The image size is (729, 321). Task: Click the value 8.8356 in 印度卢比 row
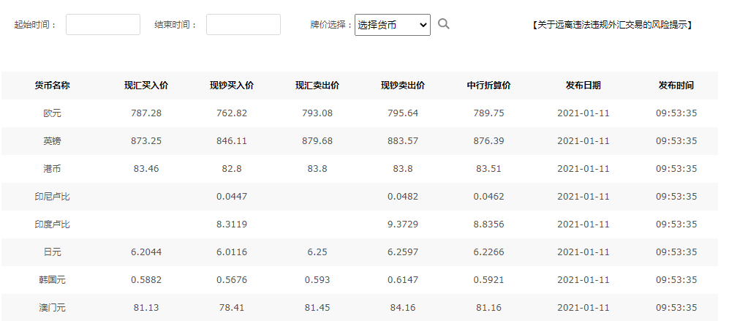click(488, 224)
